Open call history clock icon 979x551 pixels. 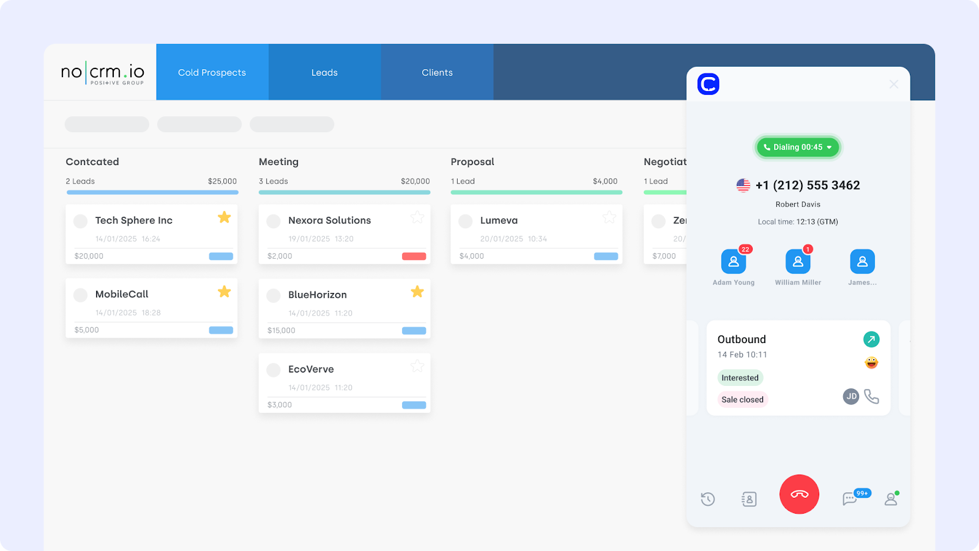point(708,499)
